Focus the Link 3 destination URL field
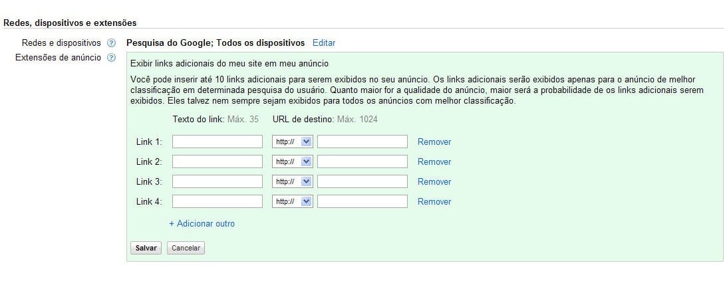 tap(363, 181)
